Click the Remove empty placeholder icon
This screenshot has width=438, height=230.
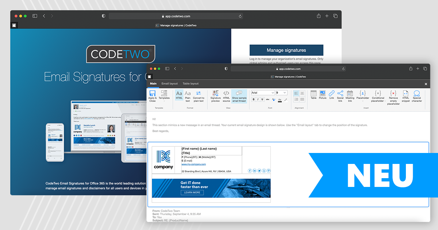[x=393, y=94]
